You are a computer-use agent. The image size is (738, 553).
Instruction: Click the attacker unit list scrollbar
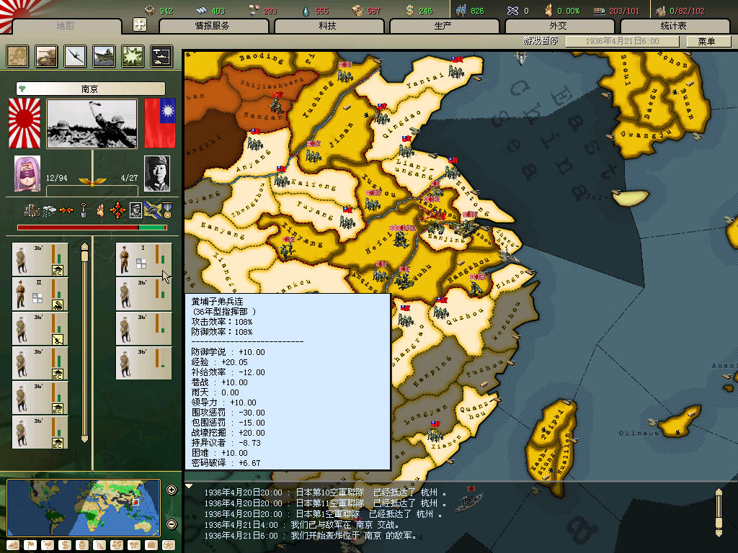(x=85, y=343)
